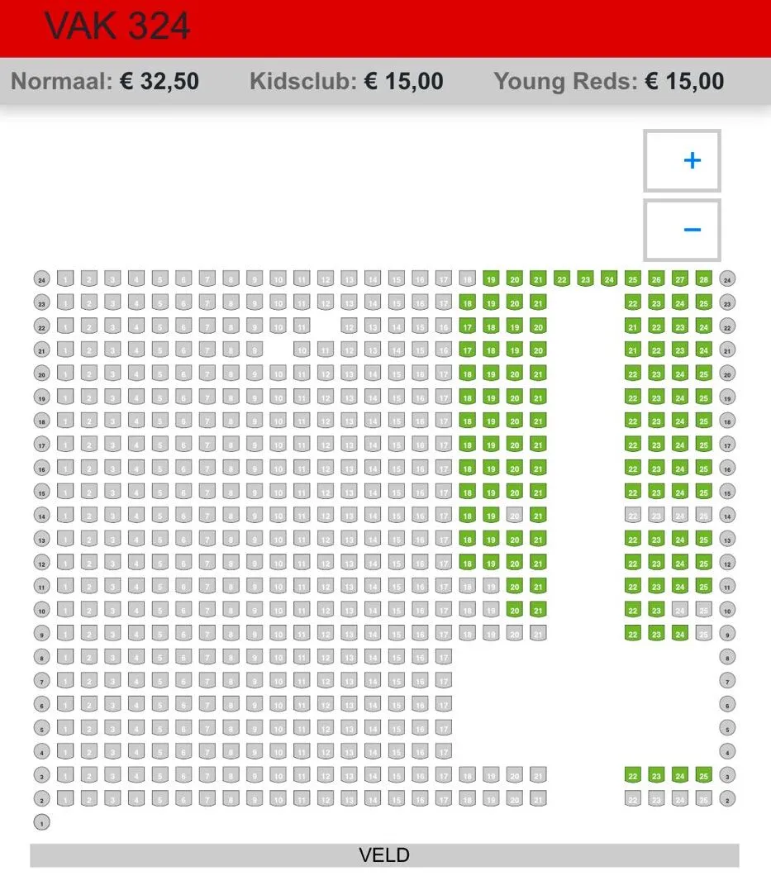771x890 pixels.
Task: Choose green seat 20 in row 10
Action: [x=515, y=611]
